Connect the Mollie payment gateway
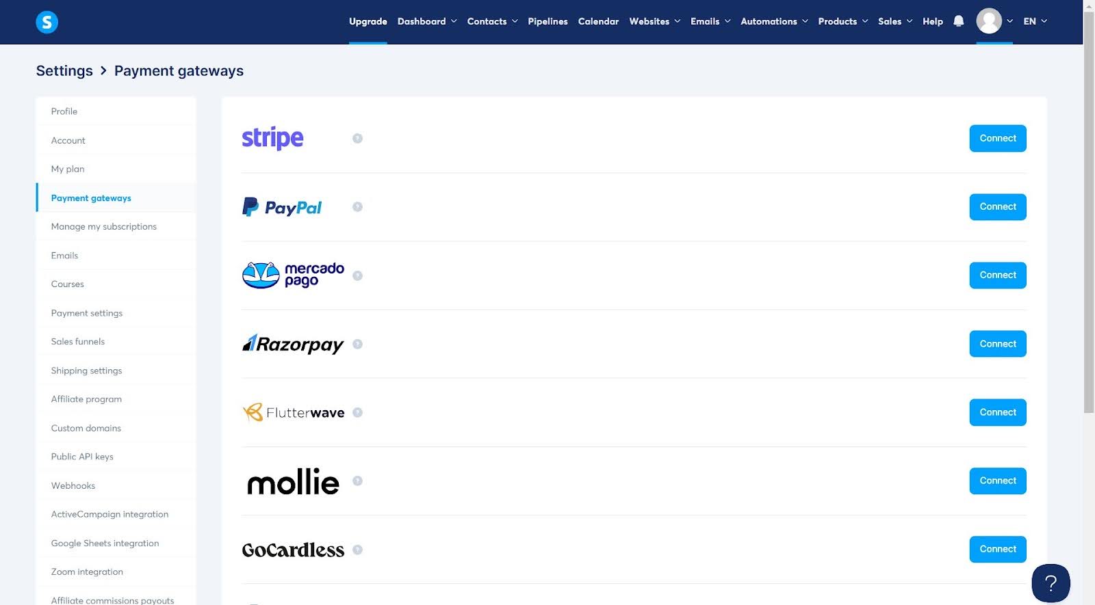This screenshot has width=1095, height=605. (998, 481)
